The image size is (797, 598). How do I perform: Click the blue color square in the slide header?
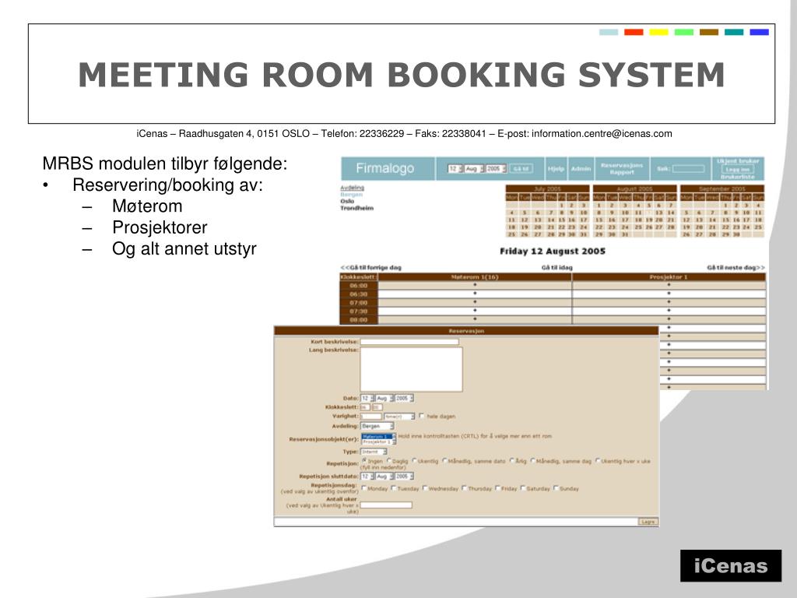pyautogui.click(x=759, y=32)
